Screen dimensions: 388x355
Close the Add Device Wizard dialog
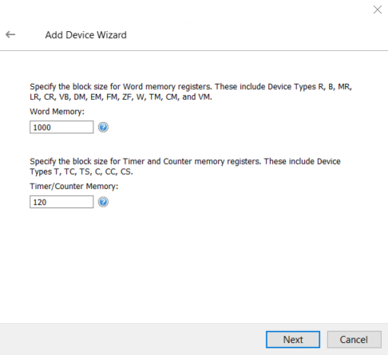pos(378,10)
